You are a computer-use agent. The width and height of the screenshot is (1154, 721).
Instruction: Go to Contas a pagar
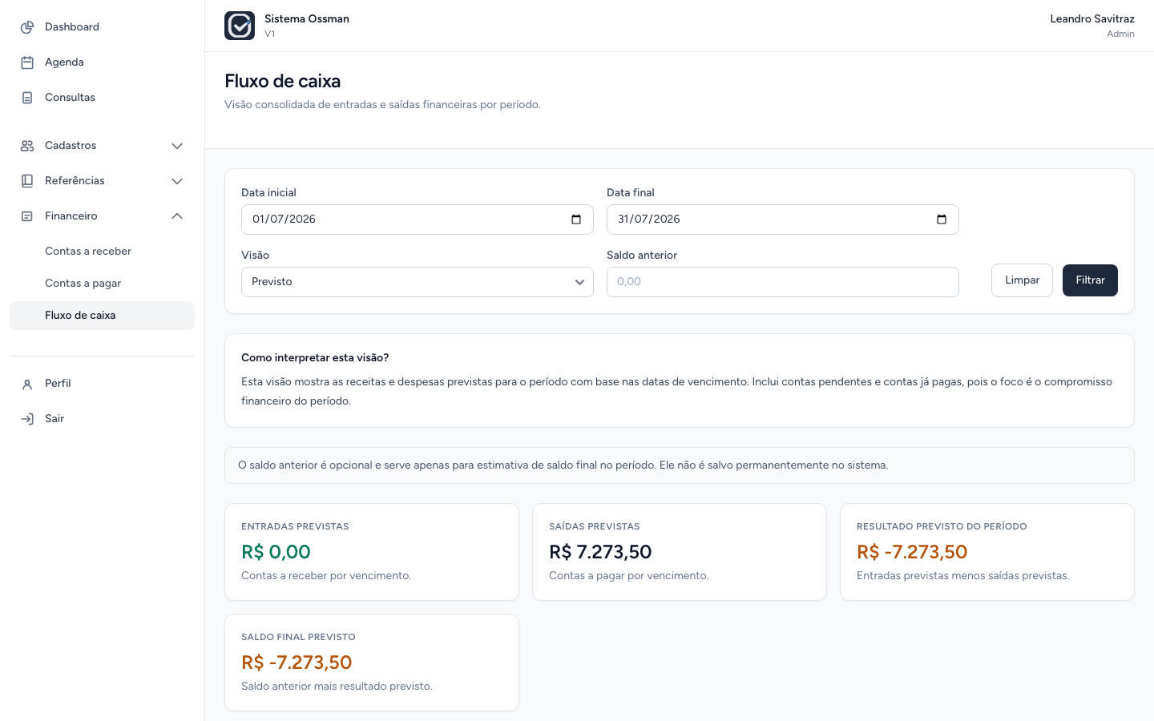coord(83,284)
